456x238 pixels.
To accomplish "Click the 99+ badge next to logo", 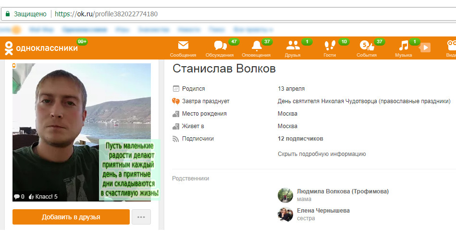I will tap(82, 42).
